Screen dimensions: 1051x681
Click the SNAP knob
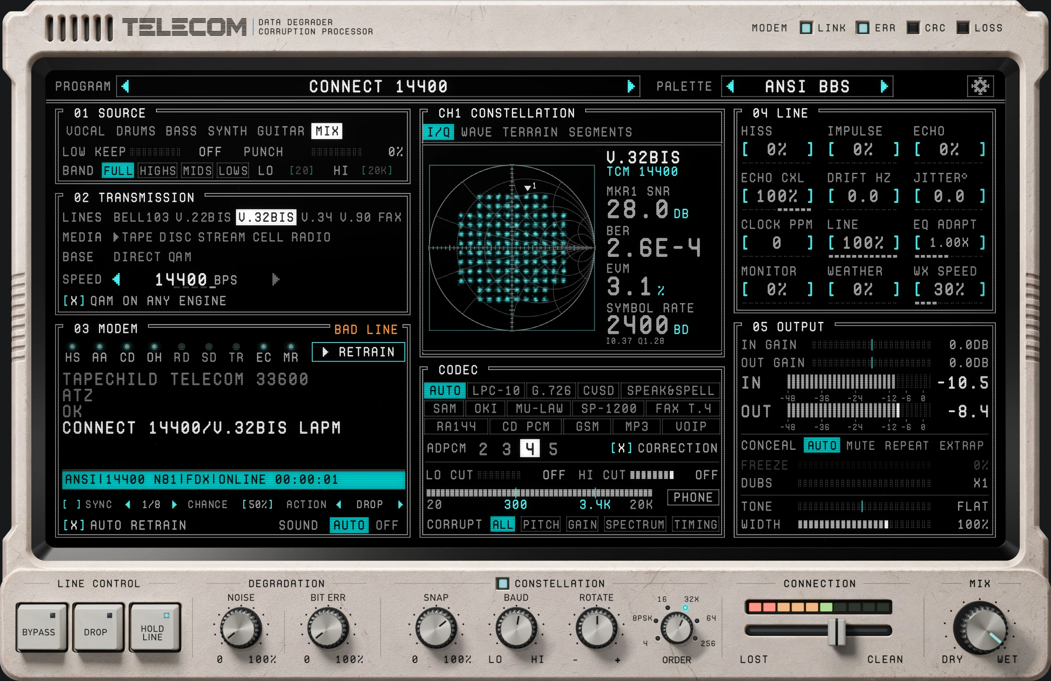pos(436,628)
